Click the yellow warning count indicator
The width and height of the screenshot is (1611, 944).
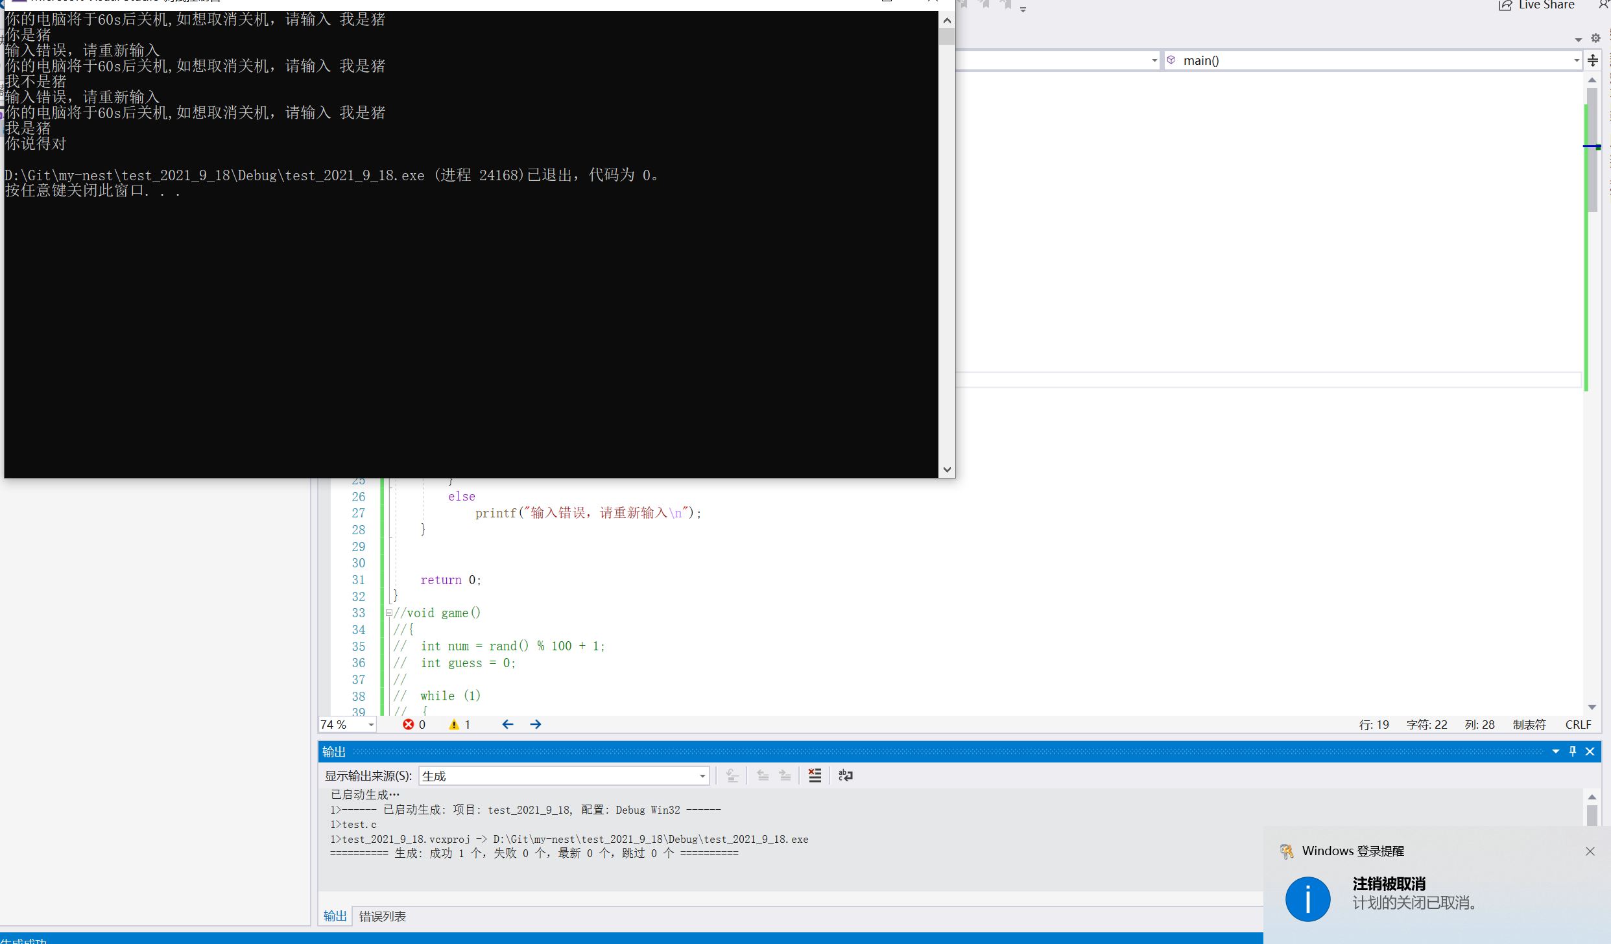pyautogui.click(x=459, y=724)
